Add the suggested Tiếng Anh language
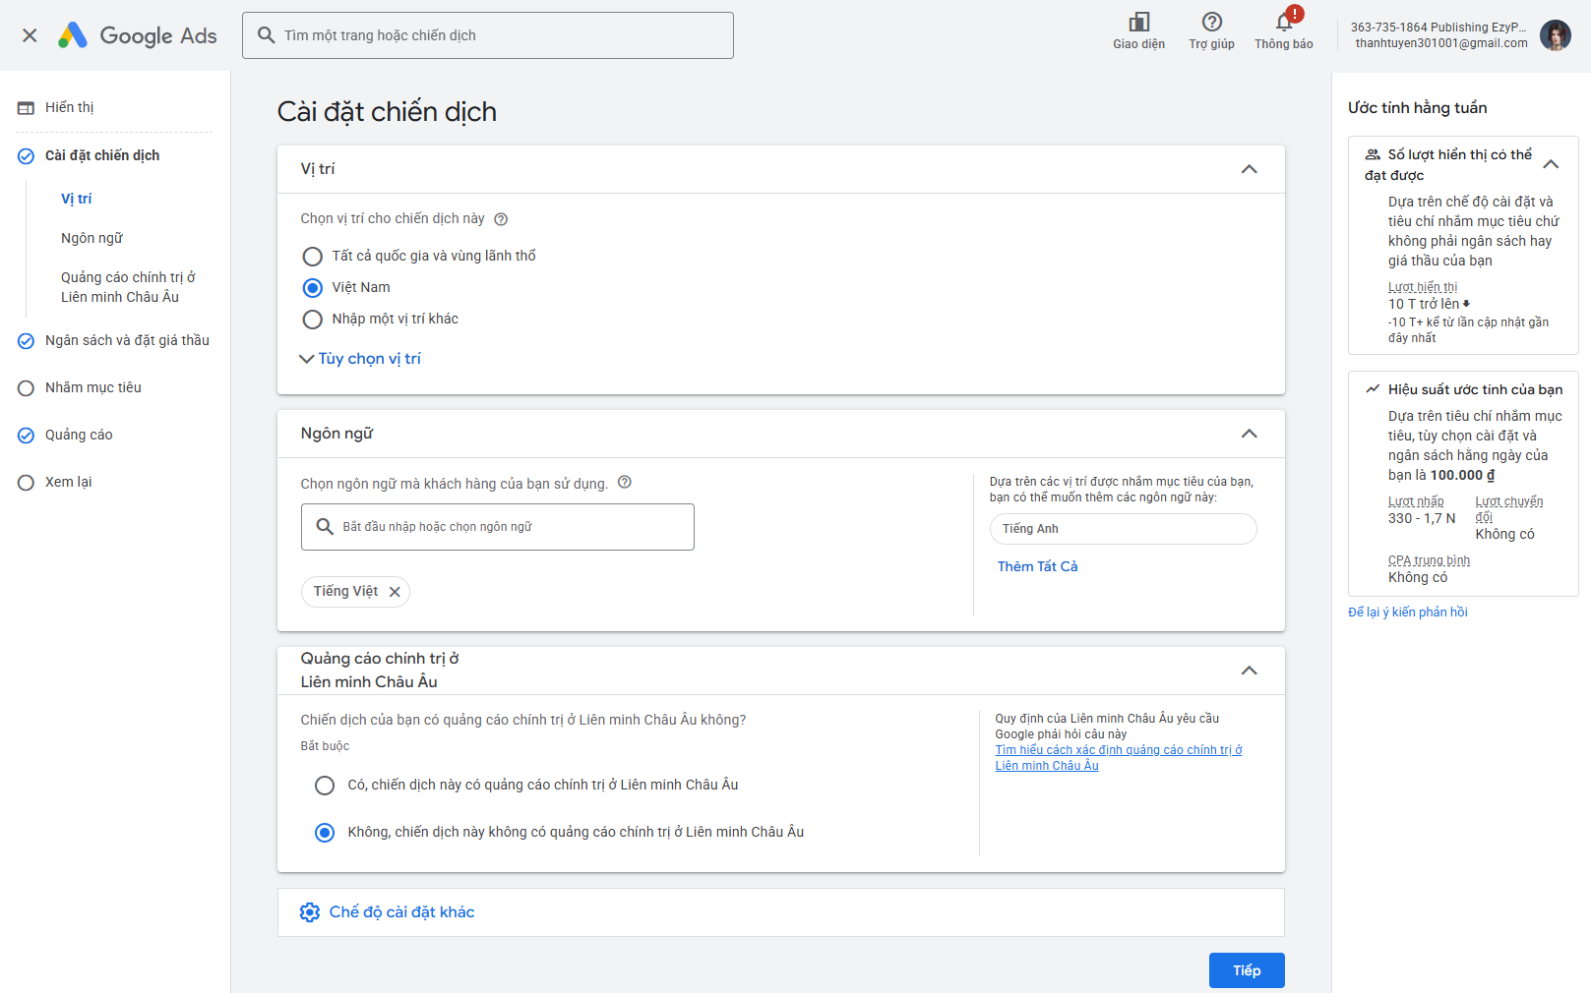1591x993 pixels. [1124, 529]
